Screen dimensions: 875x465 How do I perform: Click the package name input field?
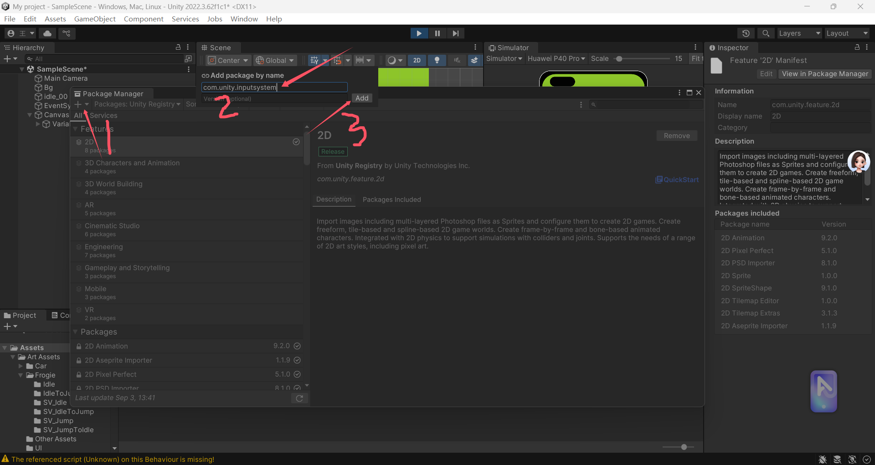tap(274, 87)
